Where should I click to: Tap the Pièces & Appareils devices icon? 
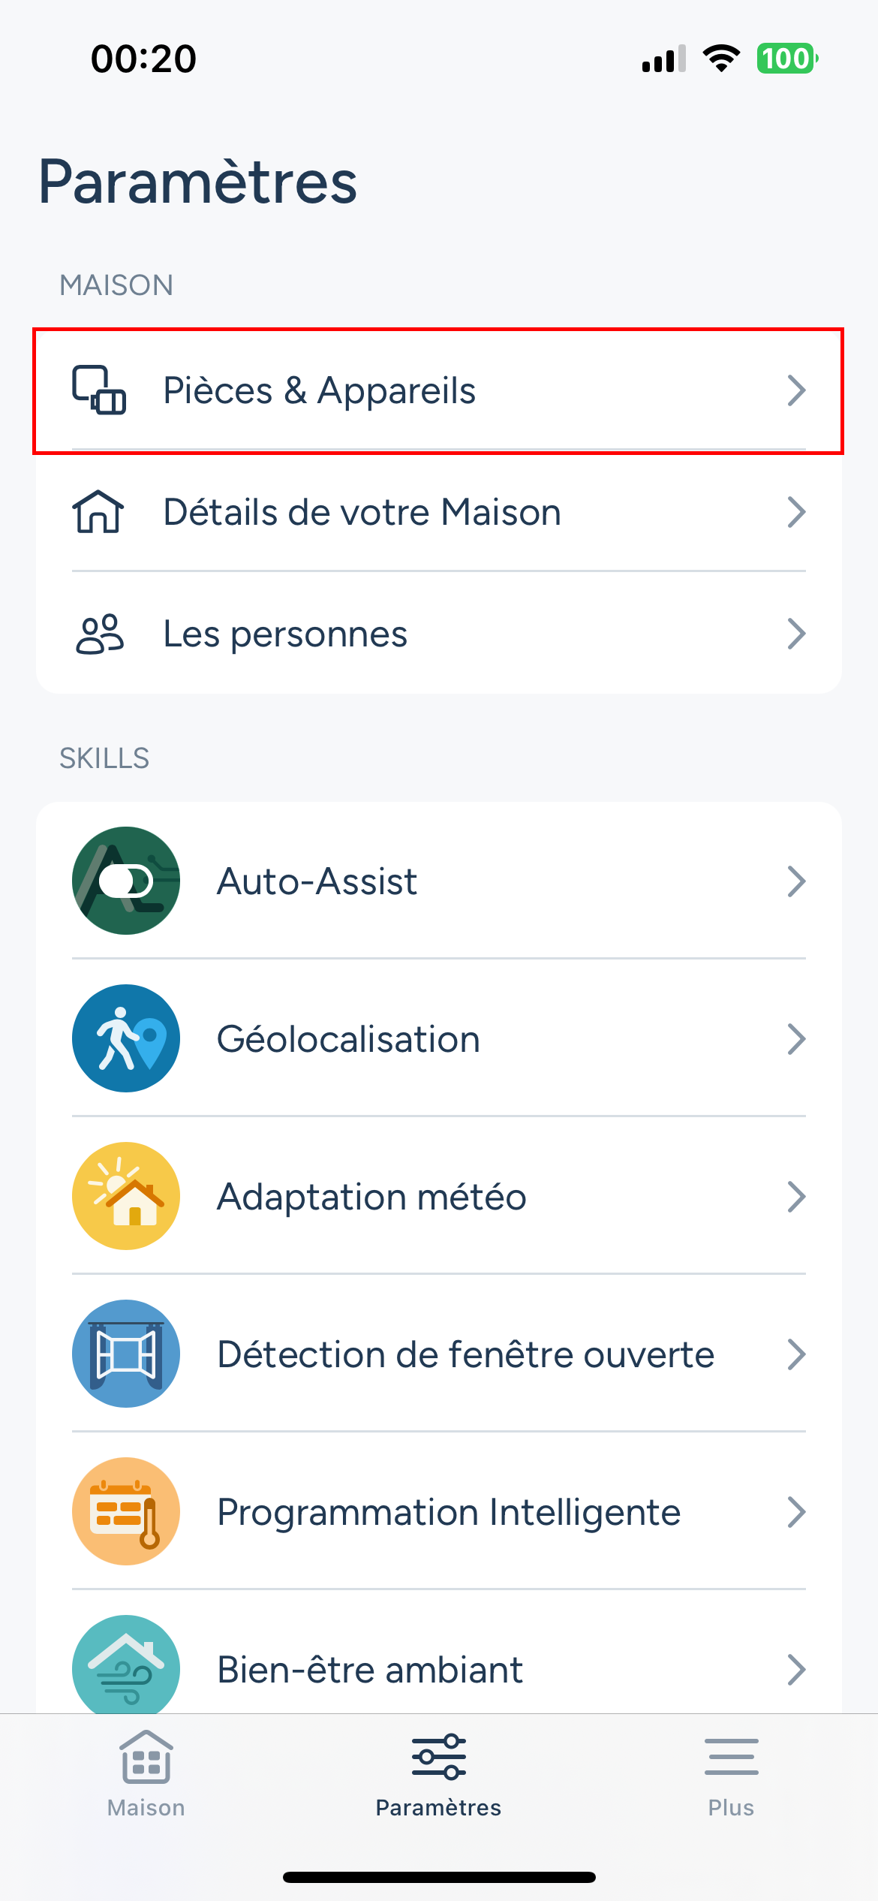[x=99, y=390]
